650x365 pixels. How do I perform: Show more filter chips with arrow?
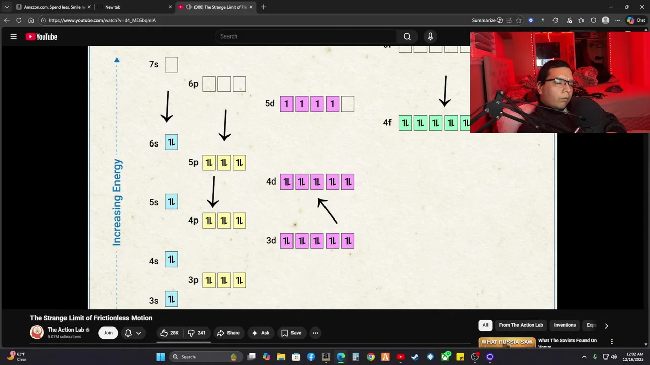point(606,326)
